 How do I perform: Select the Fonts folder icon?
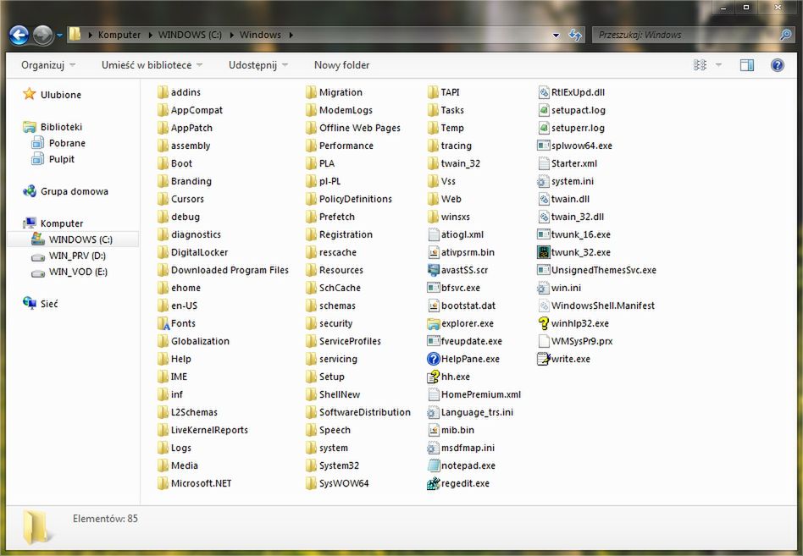tap(163, 323)
